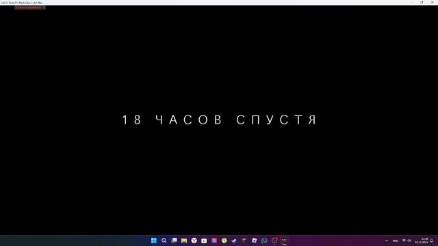Open Roblox taskbar icon
This screenshot has width=438, height=246.
[254, 241]
